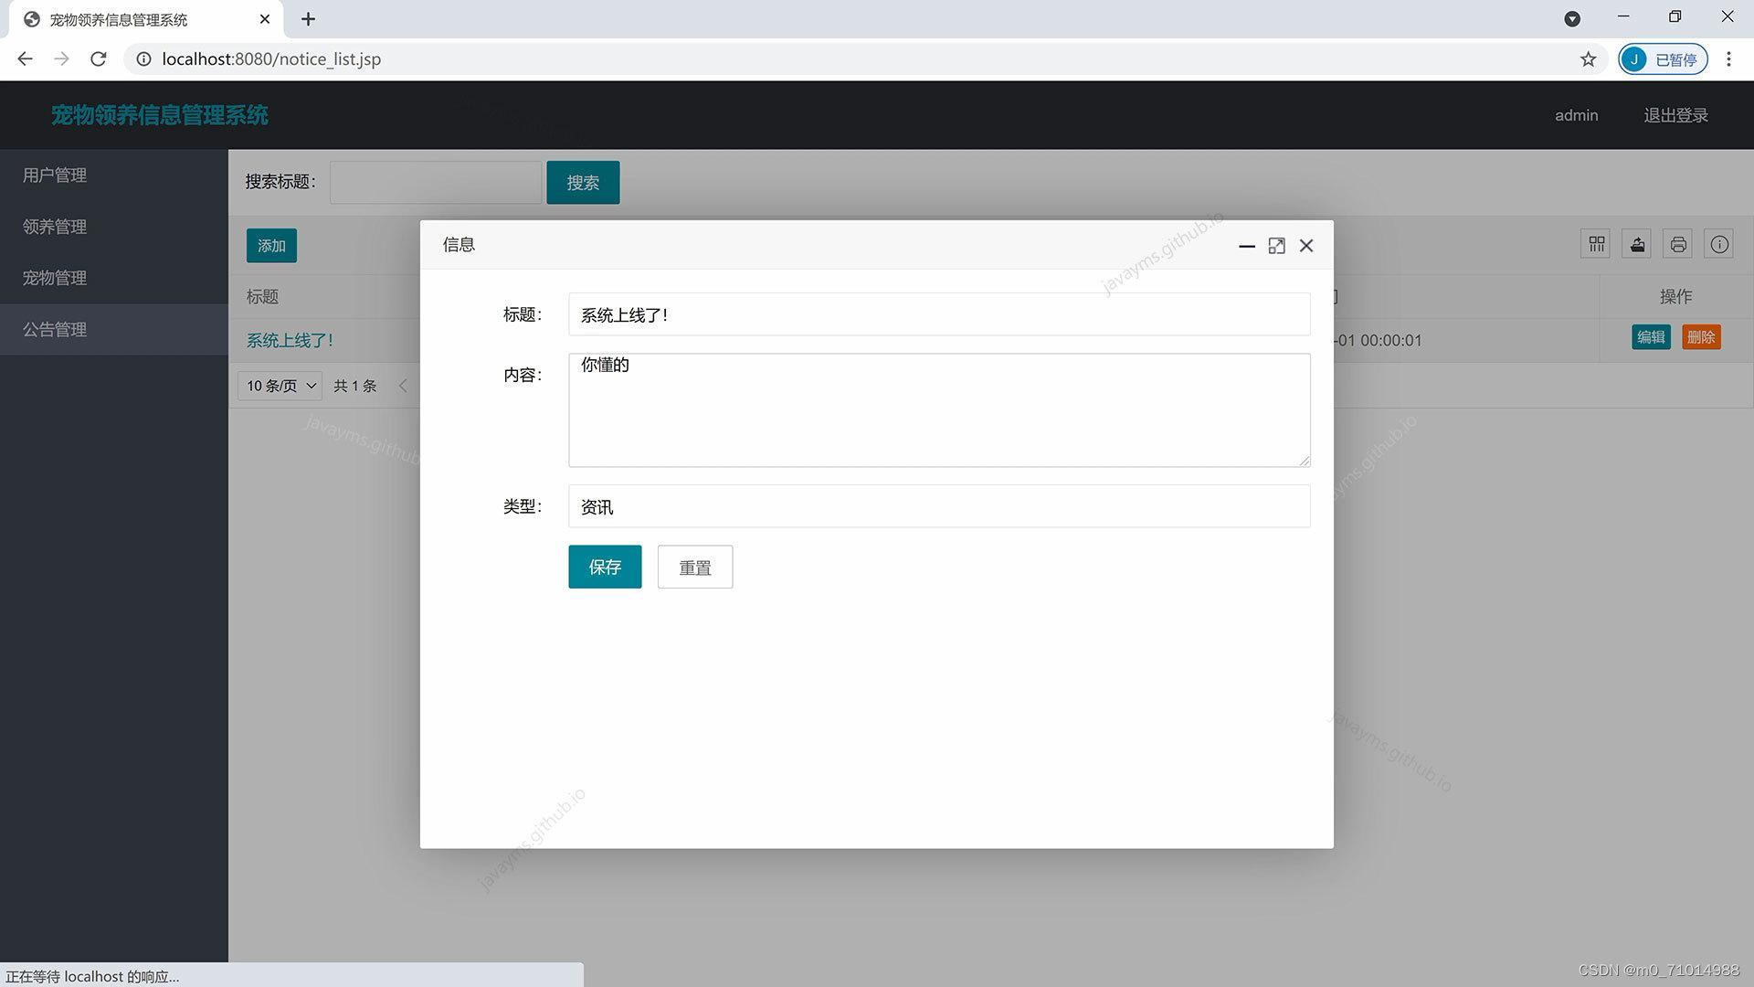Click 退出登录 to log out

pos(1675,115)
